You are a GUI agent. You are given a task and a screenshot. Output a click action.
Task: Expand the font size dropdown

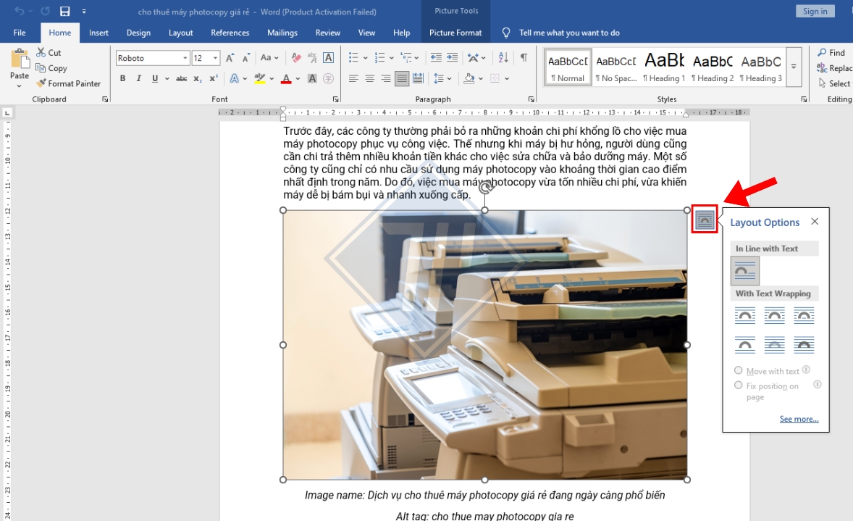[x=216, y=58]
